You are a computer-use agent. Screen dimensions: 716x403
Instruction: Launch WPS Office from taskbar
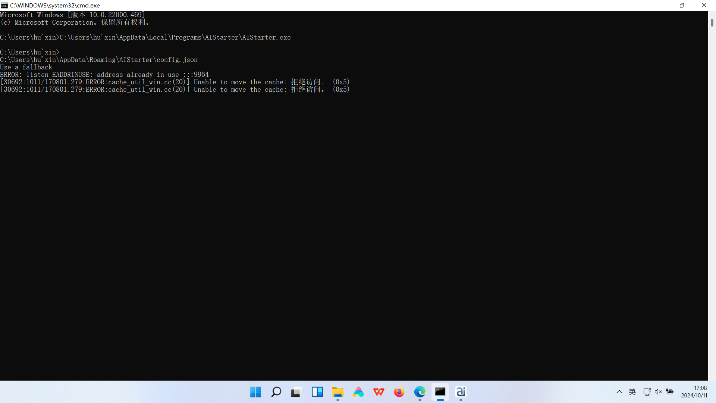[379, 392]
